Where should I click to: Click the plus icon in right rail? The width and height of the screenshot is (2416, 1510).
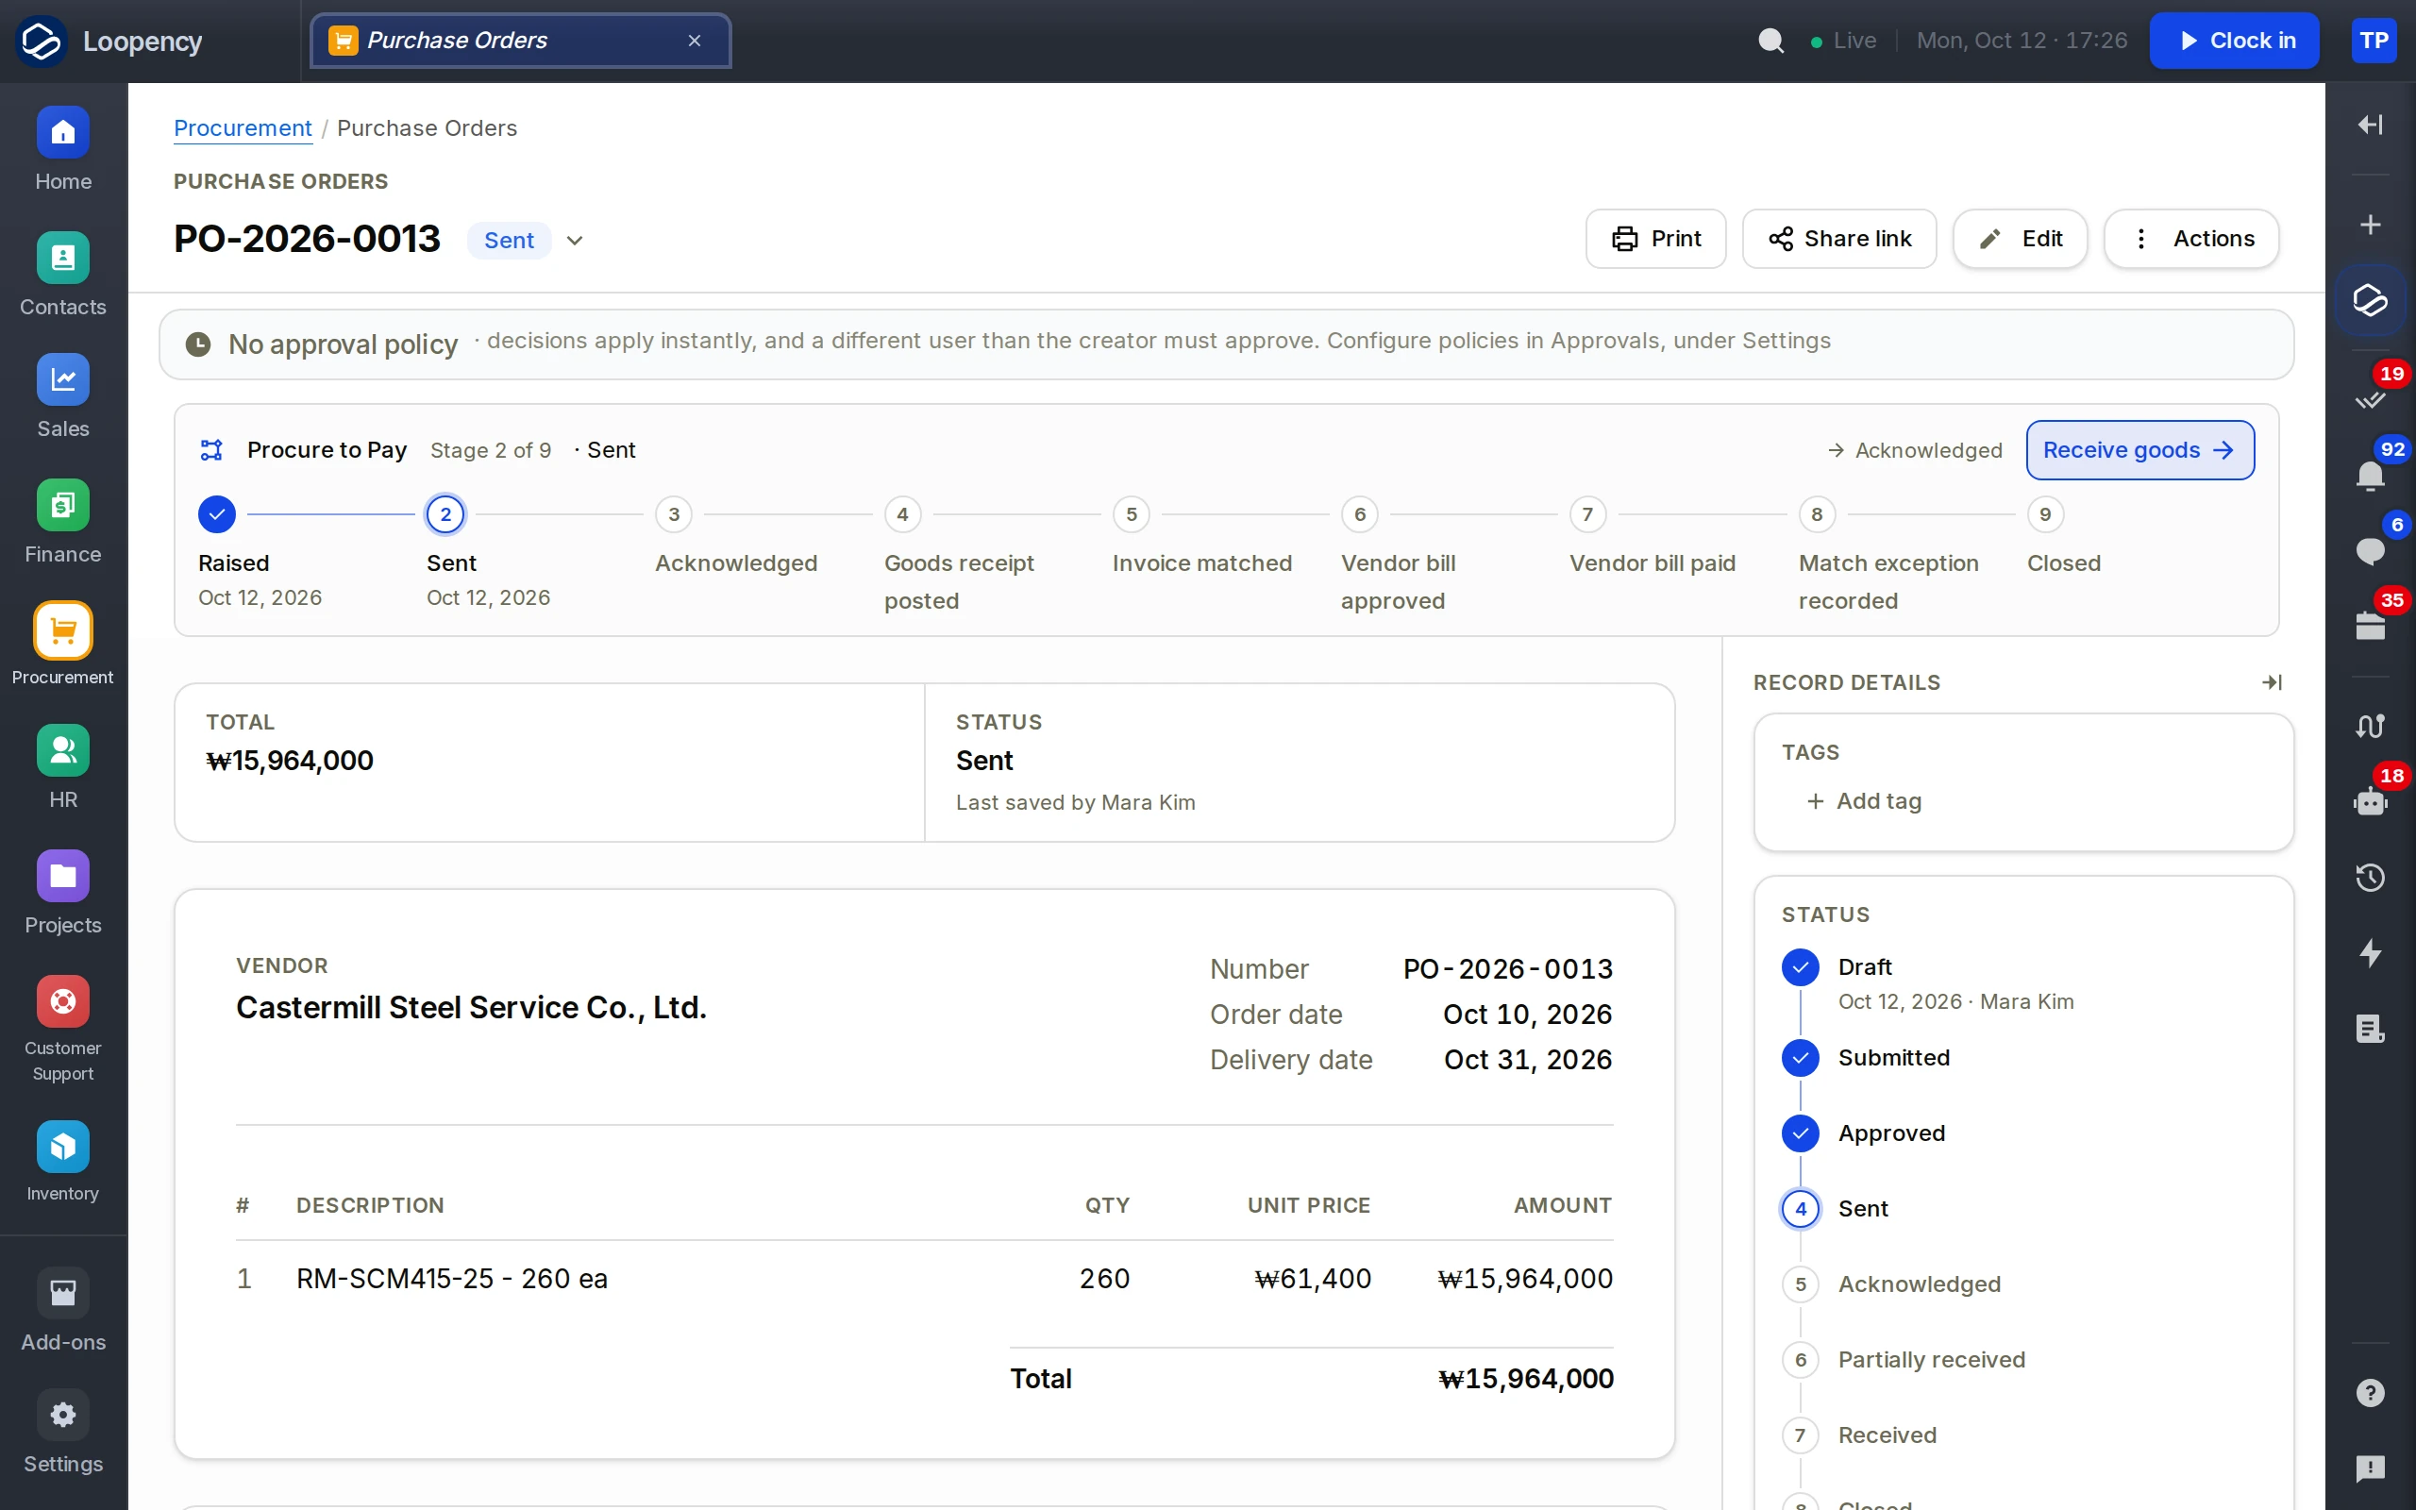coord(2370,225)
